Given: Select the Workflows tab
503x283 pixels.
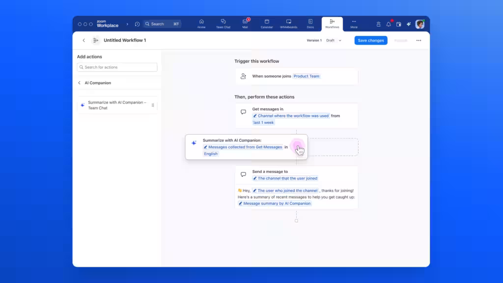Looking at the screenshot, I should point(332,23).
